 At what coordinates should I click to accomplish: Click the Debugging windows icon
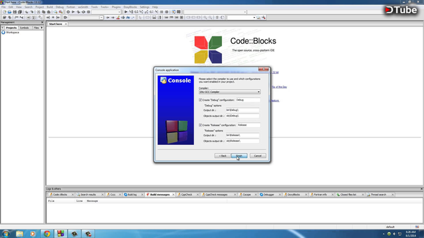(x=174, y=12)
